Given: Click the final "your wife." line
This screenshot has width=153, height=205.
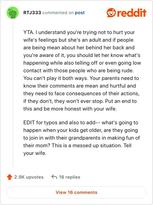Looking at the screenshot, I should tap(35, 153).
